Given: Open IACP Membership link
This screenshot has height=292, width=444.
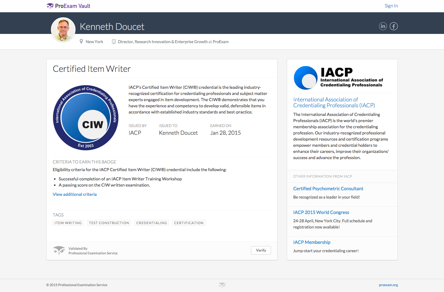Looking at the screenshot, I should pos(312,242).
